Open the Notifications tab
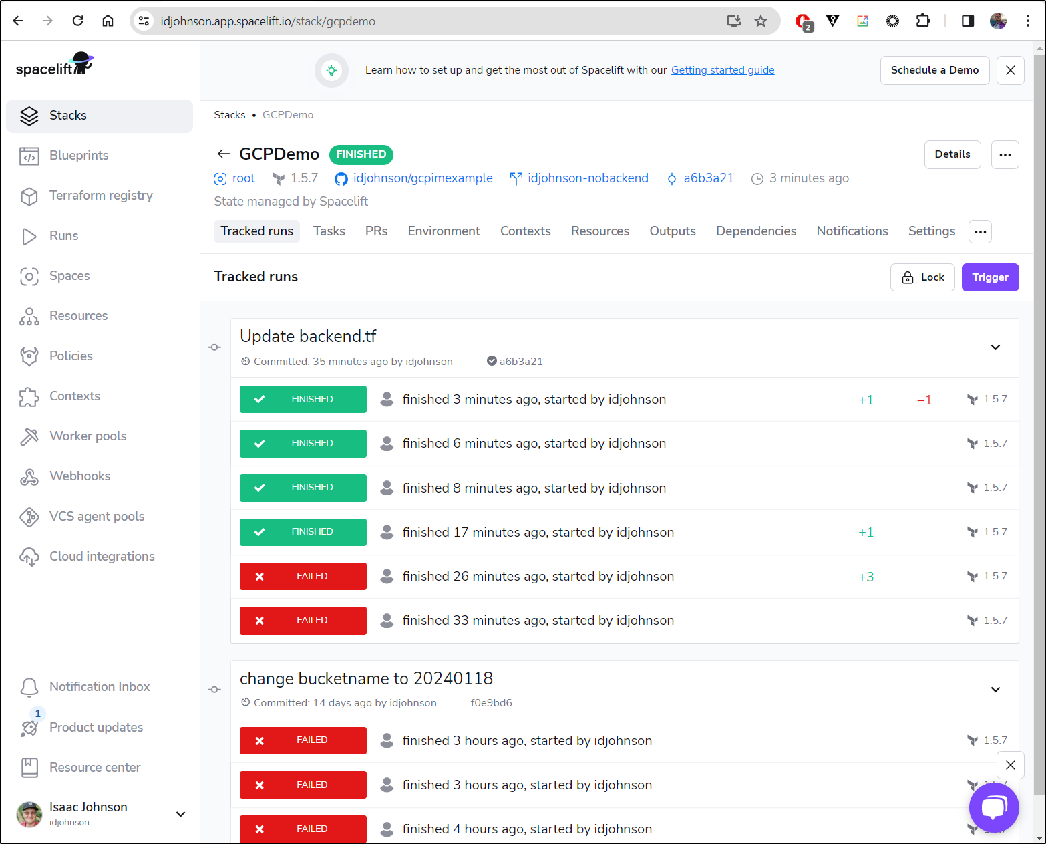 (x=852, y=231)
